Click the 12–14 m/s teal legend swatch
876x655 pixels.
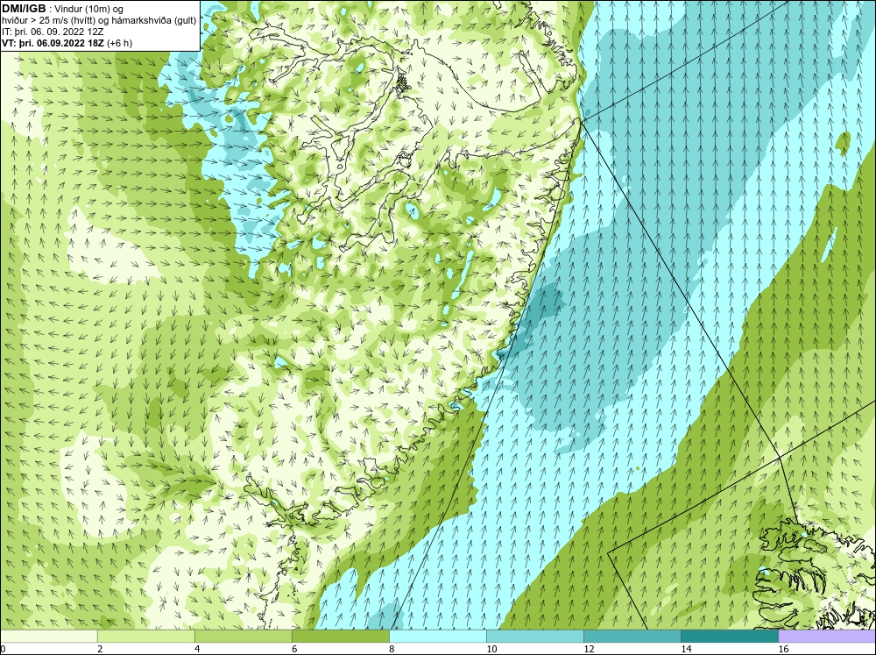[x=632, y=636]
